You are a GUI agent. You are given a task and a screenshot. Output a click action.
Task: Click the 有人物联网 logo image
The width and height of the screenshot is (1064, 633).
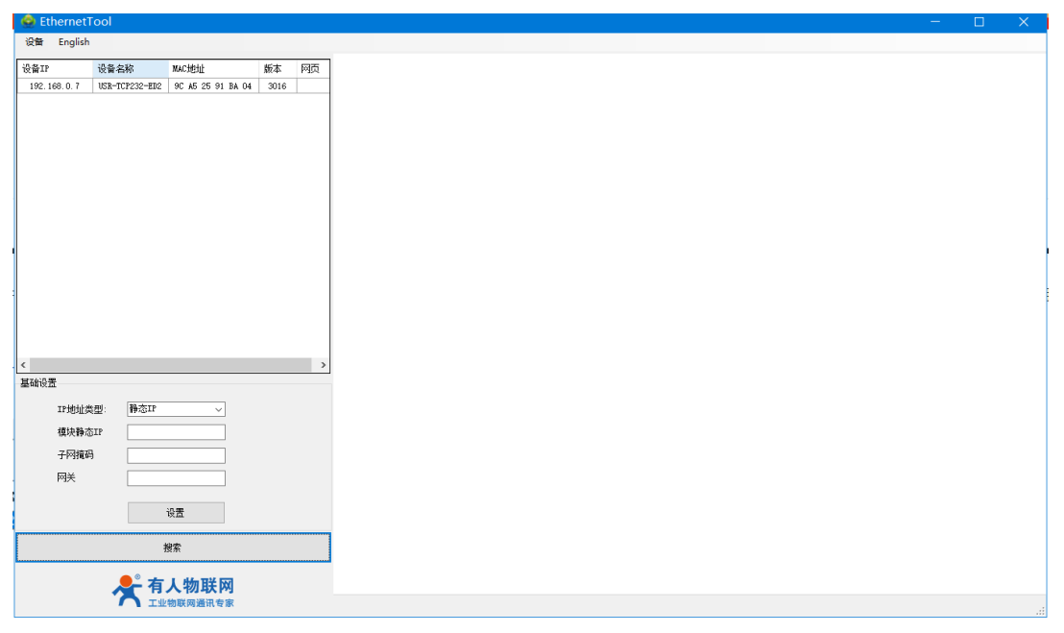[x=174, y=591]
